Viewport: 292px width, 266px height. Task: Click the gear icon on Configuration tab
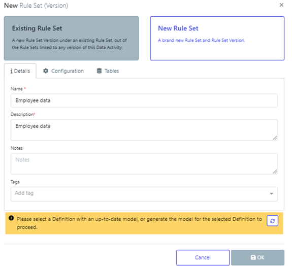pos(46,71)
